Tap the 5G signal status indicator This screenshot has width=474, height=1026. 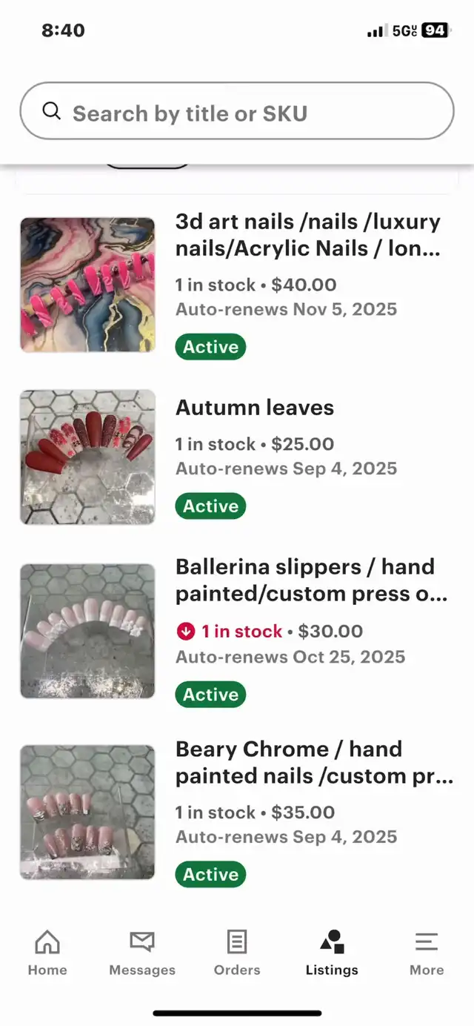point(404,31)
